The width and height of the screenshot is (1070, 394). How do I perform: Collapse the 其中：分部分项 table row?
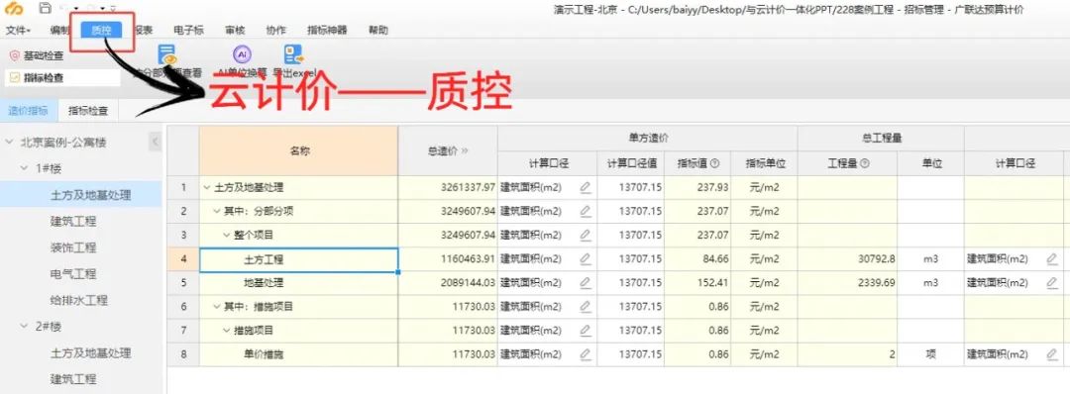216,211
